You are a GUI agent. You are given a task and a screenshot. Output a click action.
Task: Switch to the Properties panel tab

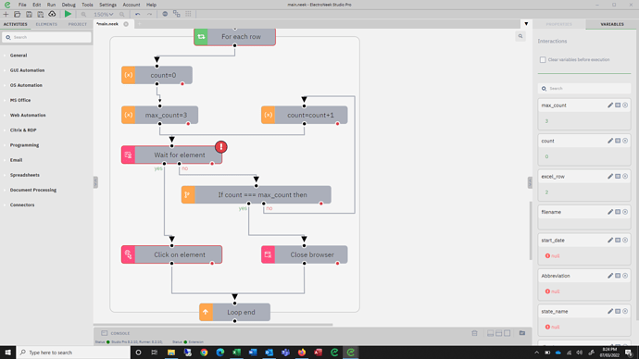(559, 24)
